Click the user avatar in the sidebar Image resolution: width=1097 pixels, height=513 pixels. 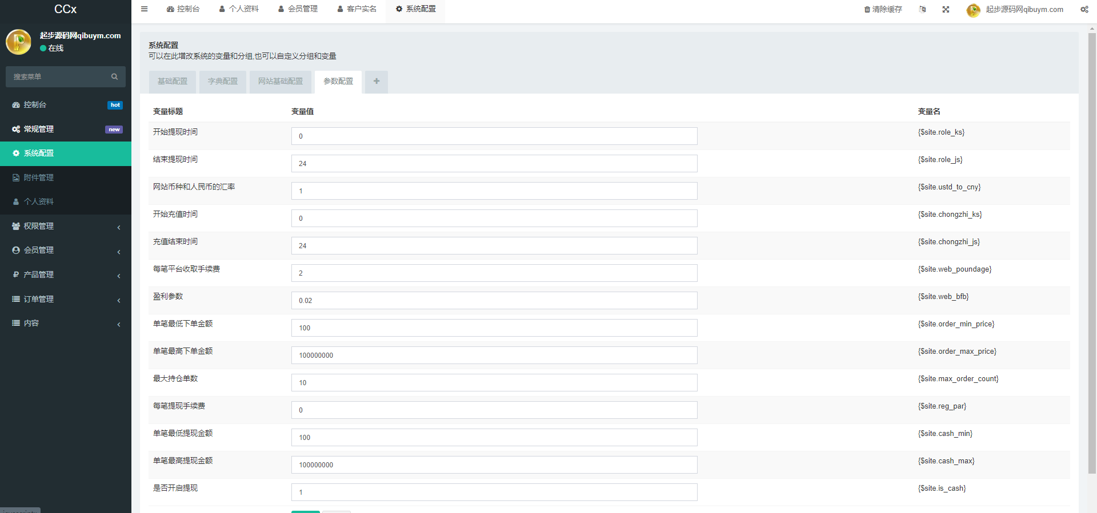tap(18, 42)
